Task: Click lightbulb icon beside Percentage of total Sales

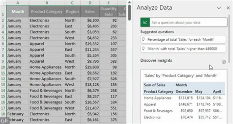Action: pos(143,39)
